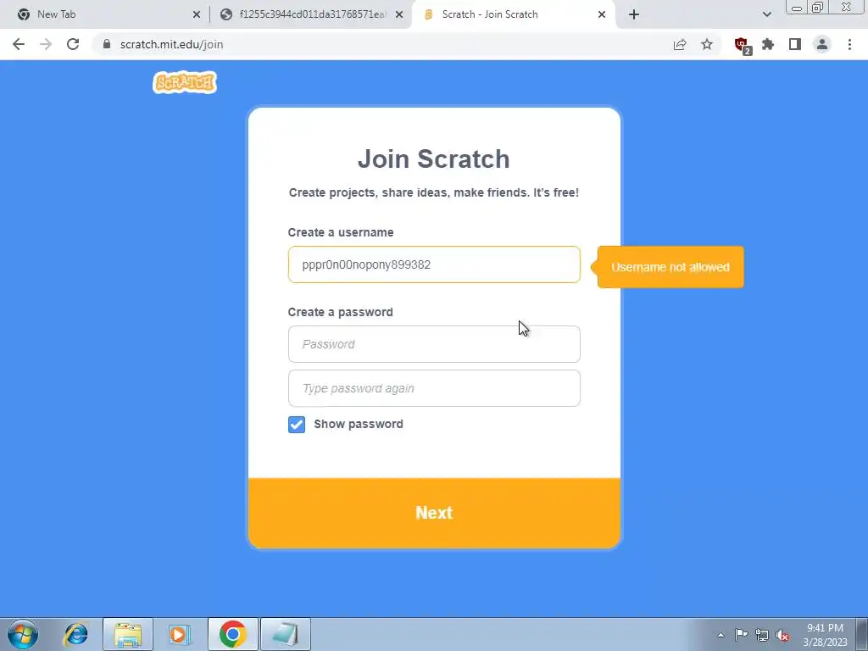Click the network tray icon
This screenshot has height=651, width=868.
(x=762, y=635)
